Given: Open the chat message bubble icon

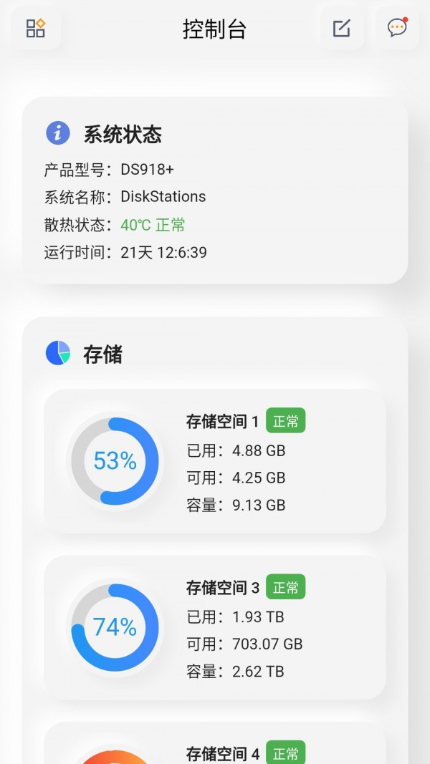Looking at the screenshot, I should 396,29.
